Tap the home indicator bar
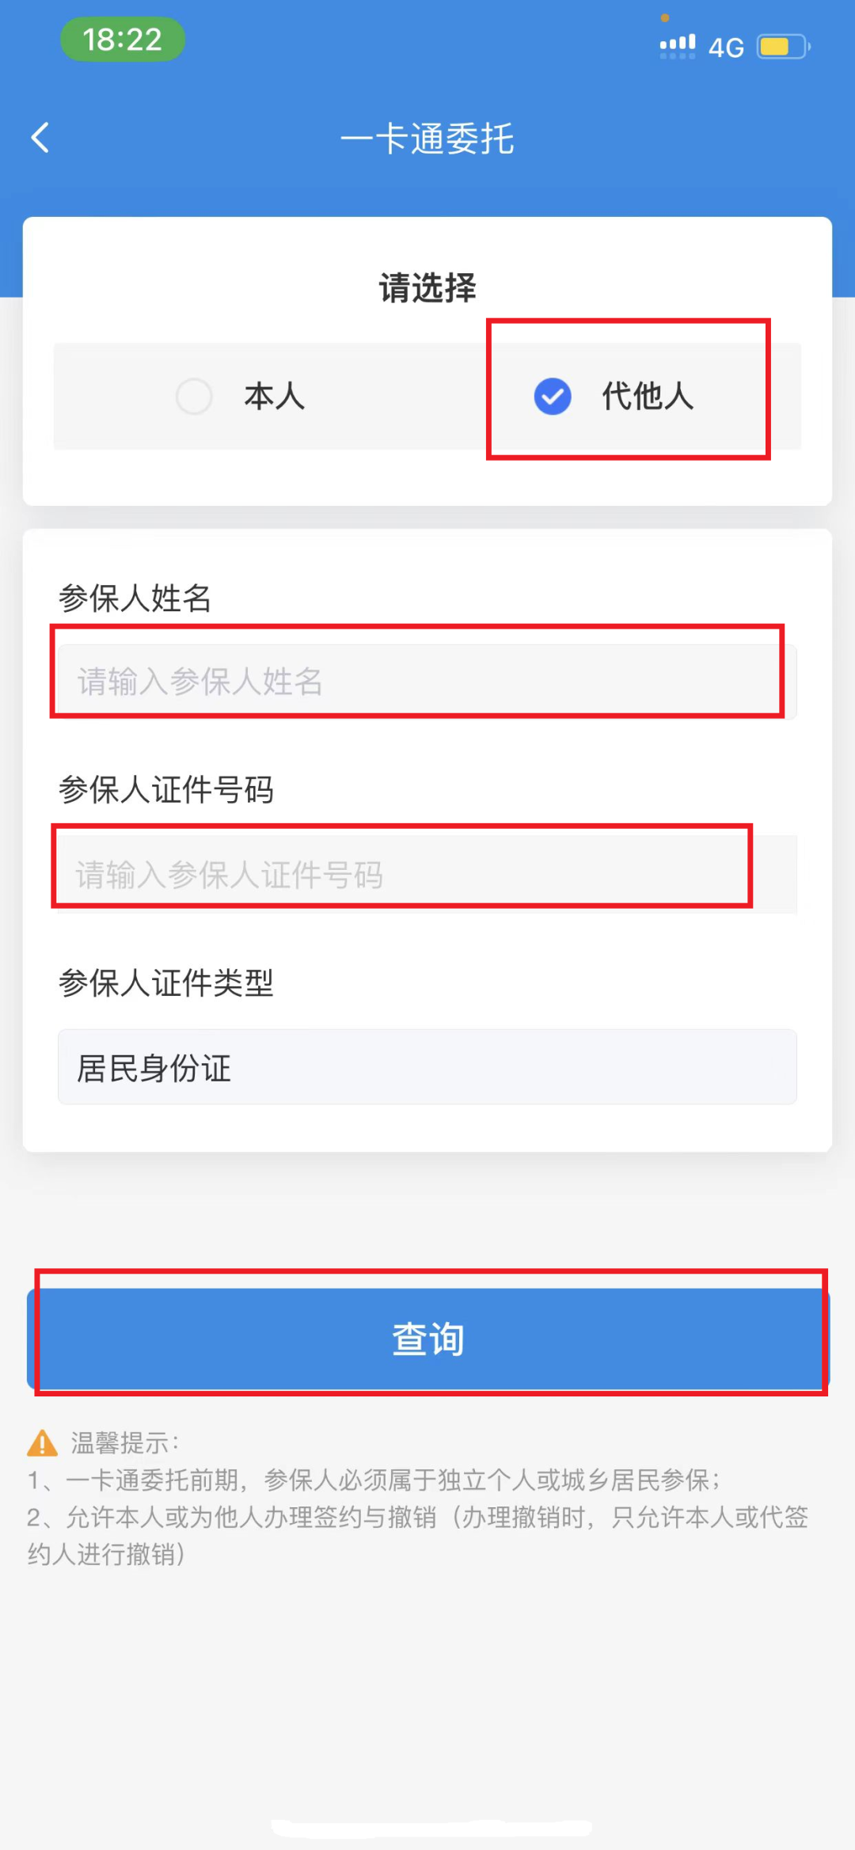 431,1827
